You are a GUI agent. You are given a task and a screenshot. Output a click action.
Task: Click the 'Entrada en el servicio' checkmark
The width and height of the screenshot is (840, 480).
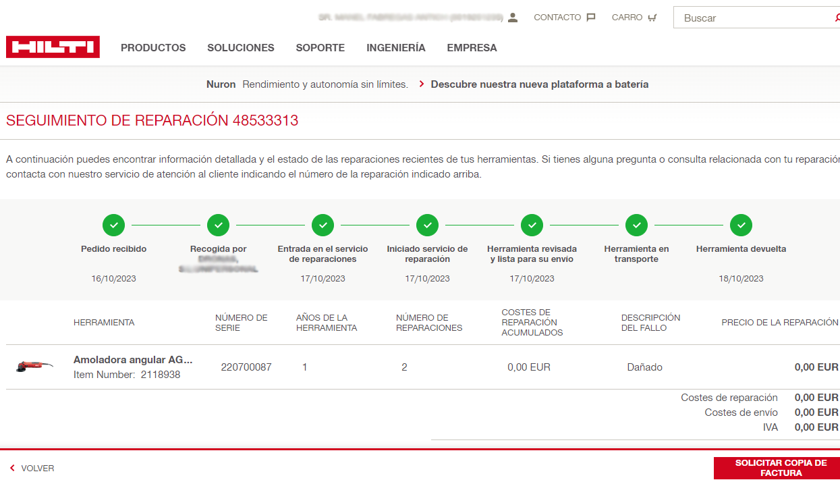323,225
